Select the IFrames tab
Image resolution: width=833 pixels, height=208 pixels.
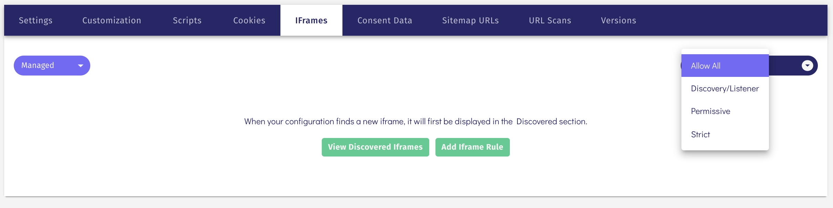(311, 20)
